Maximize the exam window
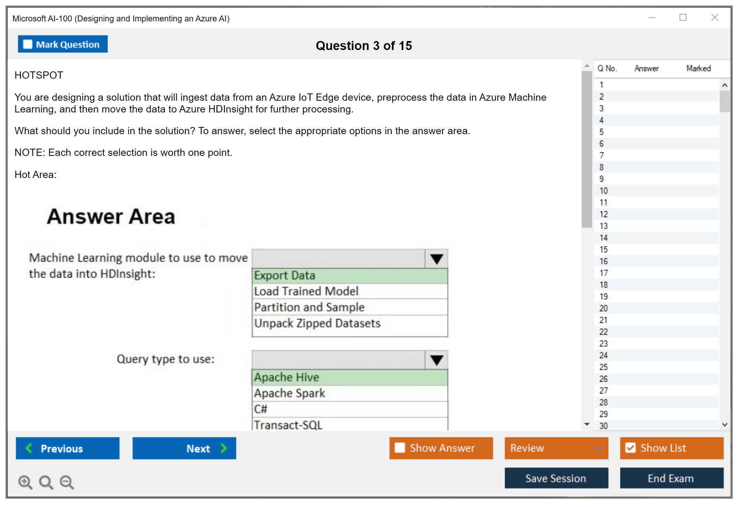Image resolution: width=741 pixels, height=507 pixels. [x=683, y=17]
